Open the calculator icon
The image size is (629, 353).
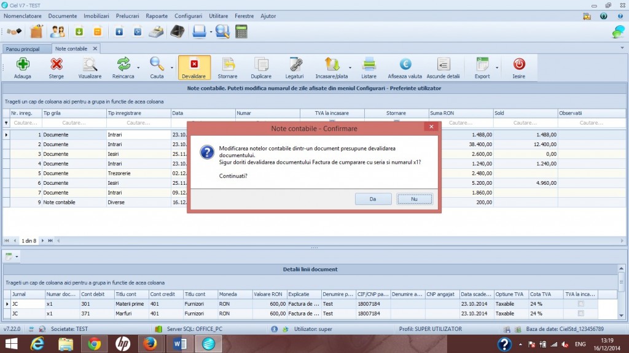241,31
